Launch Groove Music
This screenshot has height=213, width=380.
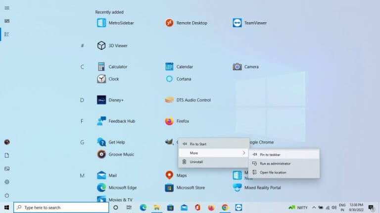[115, 154]
